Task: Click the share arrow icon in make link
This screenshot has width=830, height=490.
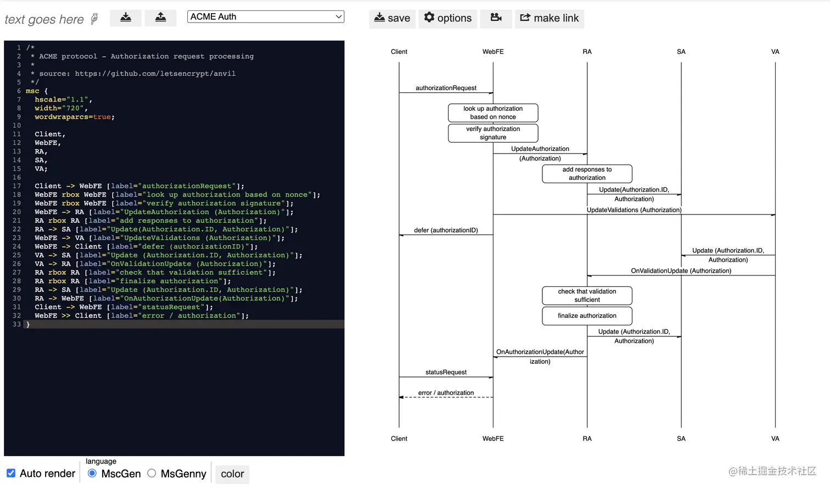Action: (526, 18)
